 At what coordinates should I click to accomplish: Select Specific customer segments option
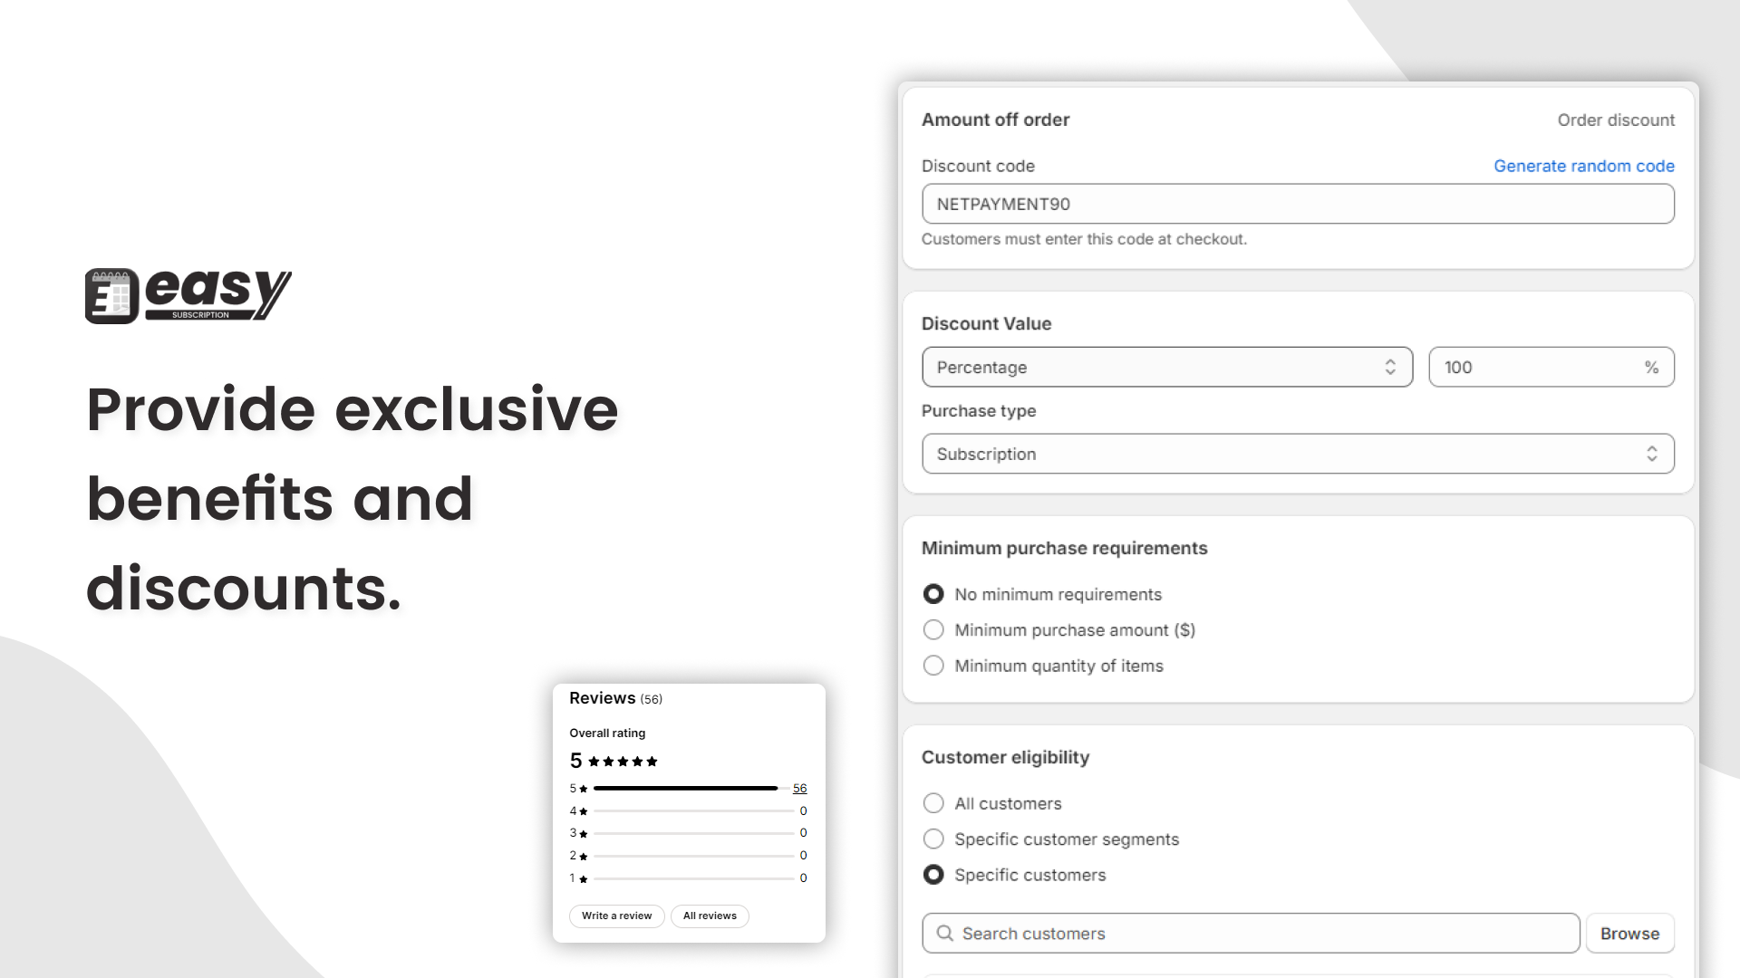(933, 839)
